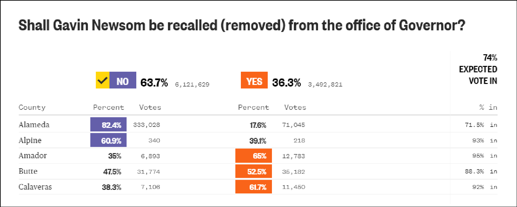Select Amador county name

33,156
